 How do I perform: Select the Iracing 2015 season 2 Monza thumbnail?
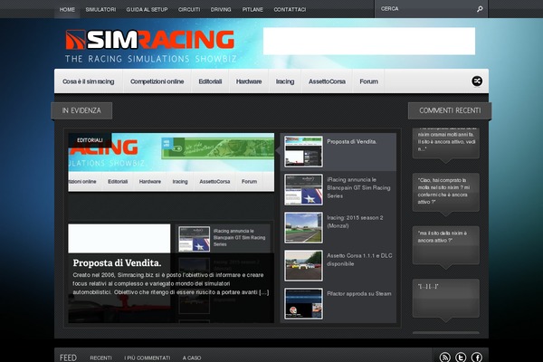point(303,227)
